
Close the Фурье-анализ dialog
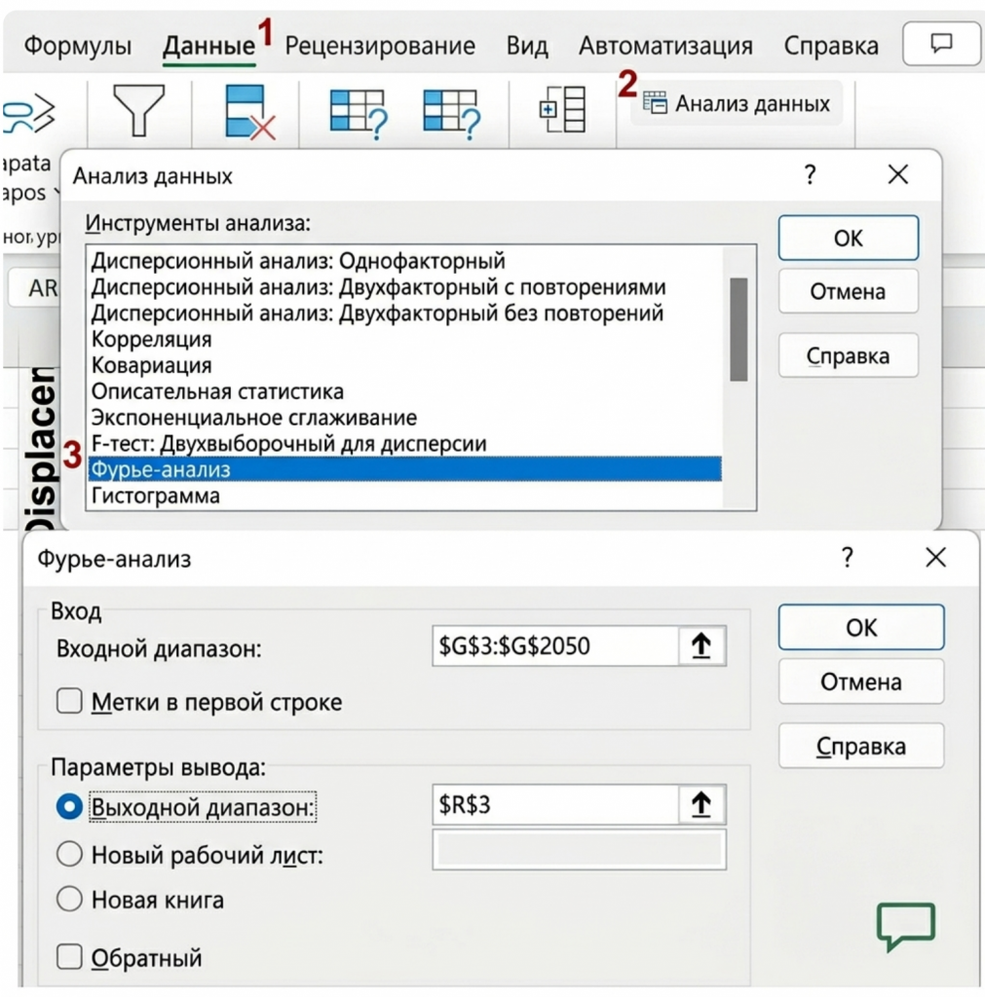click(935, 558)
